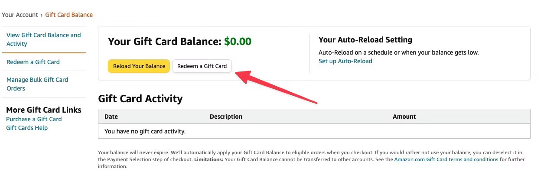Image resolution: width=544 pixels, height=188 pixels.
Task: Open the Set up Auto-Reload link
Action: point(345,61)
